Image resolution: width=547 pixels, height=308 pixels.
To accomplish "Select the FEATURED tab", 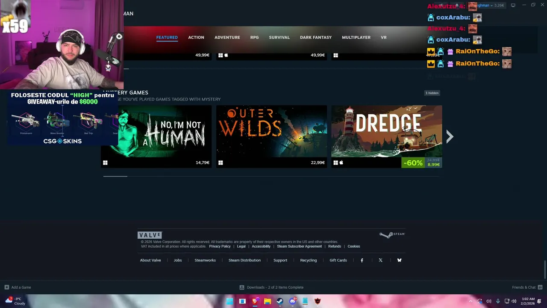I will (x=167, y=37).
